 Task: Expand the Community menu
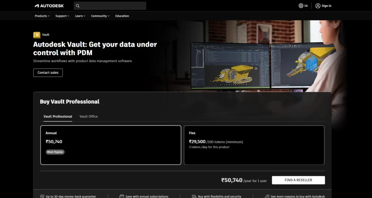point(100,16)
